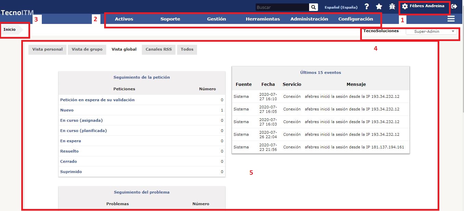Click the TecnoITM logo
Viewport: 464px width, 211px height.
[x=17, y=13]
